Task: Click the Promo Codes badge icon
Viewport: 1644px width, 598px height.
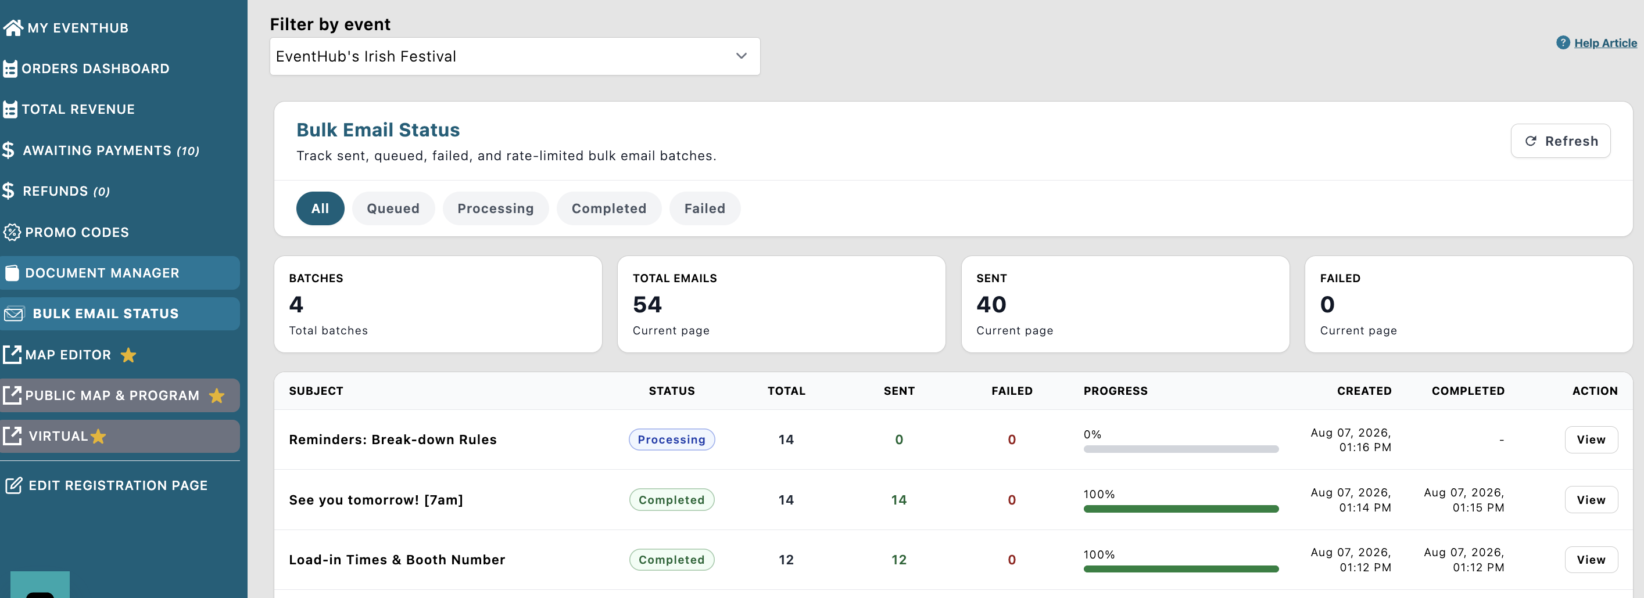Action: point(12,232)
